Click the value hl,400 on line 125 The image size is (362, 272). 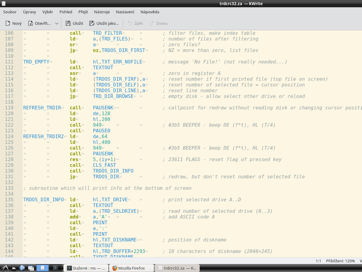[102, 142]
